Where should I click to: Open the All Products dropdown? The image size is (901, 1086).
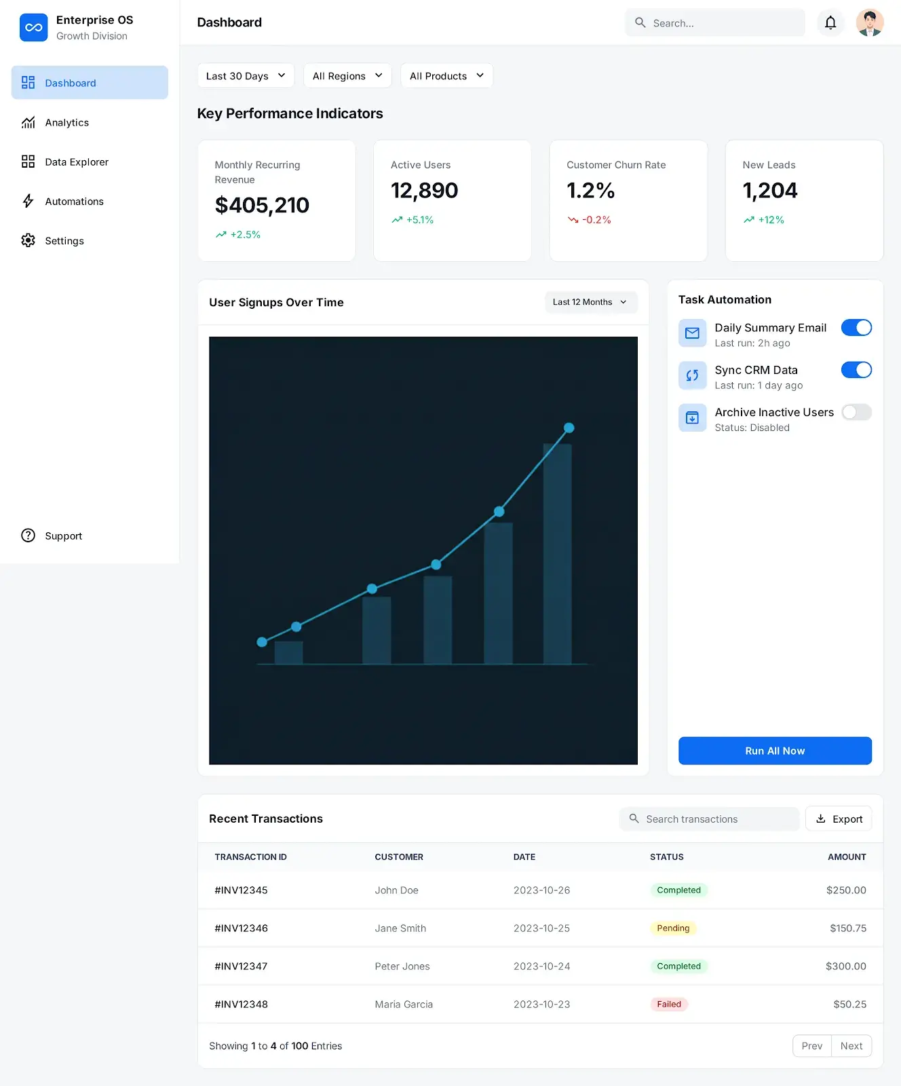tap(446, 75)
